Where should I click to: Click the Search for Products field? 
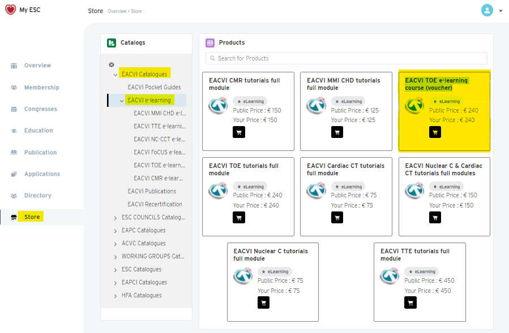(x=347, y=58)
